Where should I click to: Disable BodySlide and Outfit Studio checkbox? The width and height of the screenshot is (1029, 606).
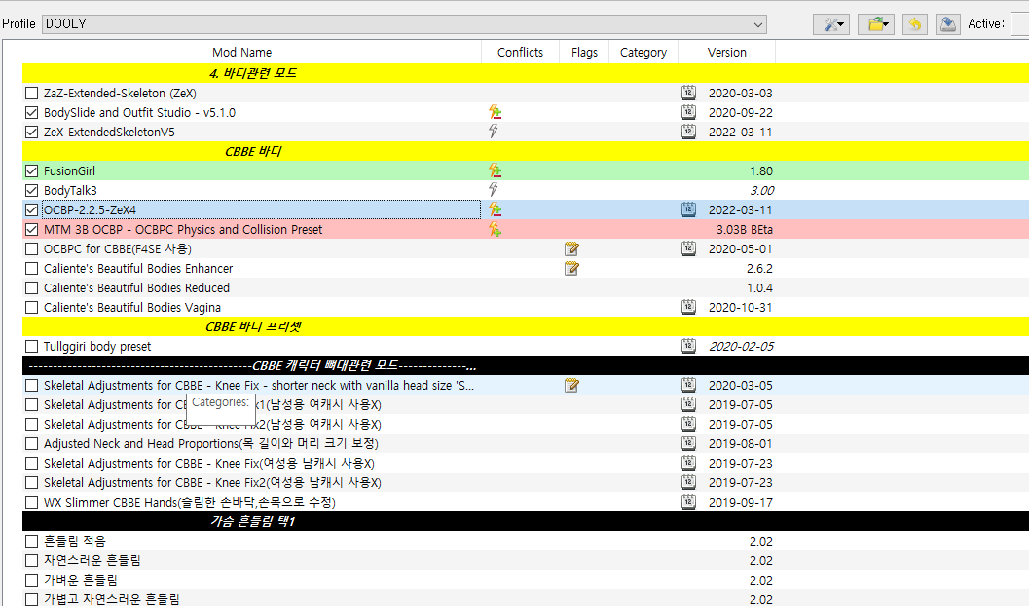point(31,112)
